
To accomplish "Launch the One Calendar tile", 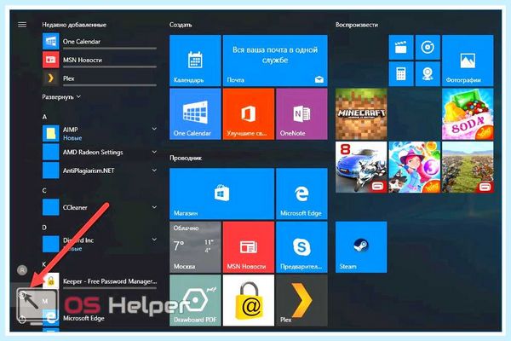I will tap(195, 114).
